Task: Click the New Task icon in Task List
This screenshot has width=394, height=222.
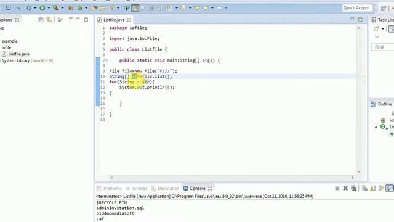Action: point(376,29)
